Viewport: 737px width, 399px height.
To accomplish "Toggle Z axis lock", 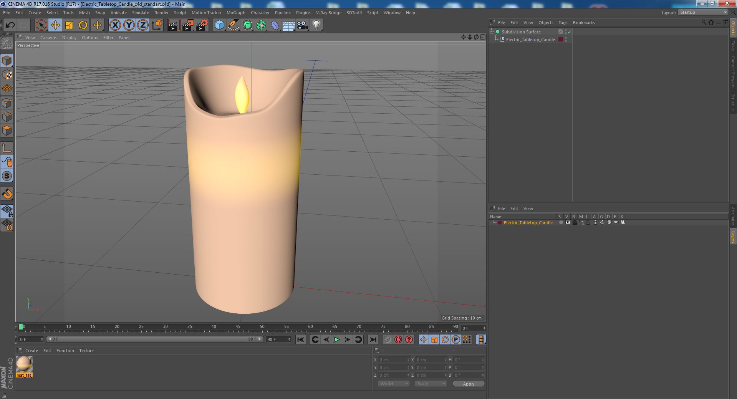I will pyautogui.click(x=143, y=25).
